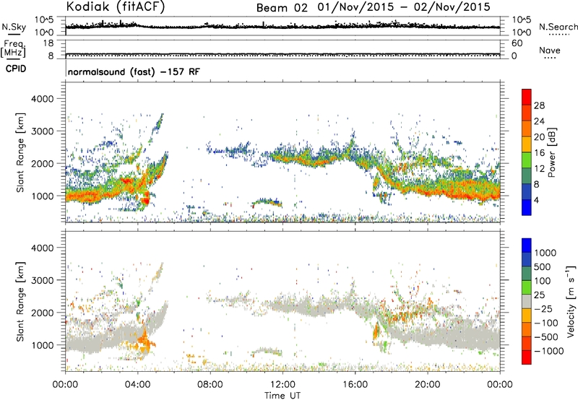
Task: Click the 'Freq. [MHz]' axis label
Action: pyautogui.click(x=13, y=49)
